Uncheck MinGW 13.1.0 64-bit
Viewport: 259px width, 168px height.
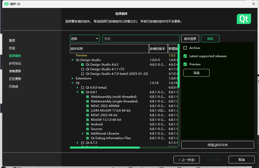88,120
